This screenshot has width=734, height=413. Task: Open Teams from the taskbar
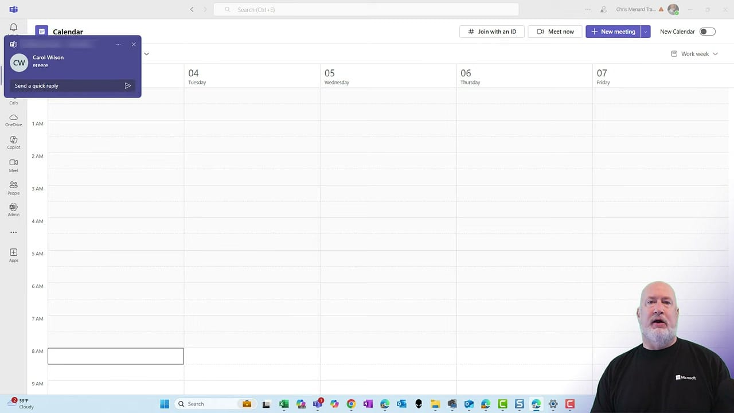[318, 404]
